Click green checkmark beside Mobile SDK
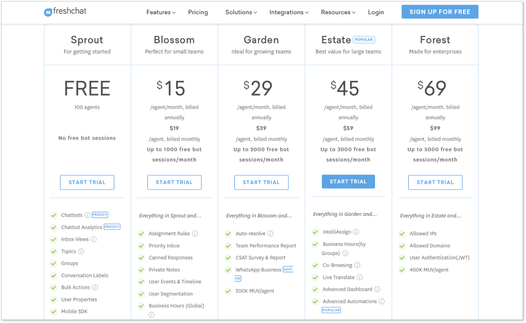The image size is (526, 323). click(54, 312)
